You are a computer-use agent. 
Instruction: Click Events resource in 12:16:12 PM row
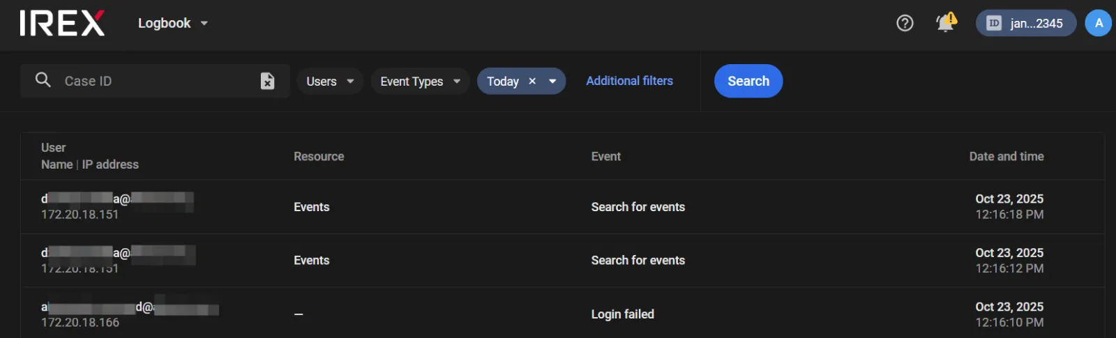(x=311, y=260)
